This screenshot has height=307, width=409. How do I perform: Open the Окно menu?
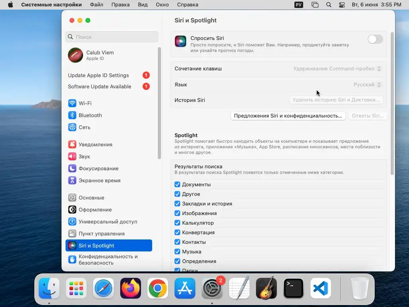pyautogui.click(x=162, y=5)
